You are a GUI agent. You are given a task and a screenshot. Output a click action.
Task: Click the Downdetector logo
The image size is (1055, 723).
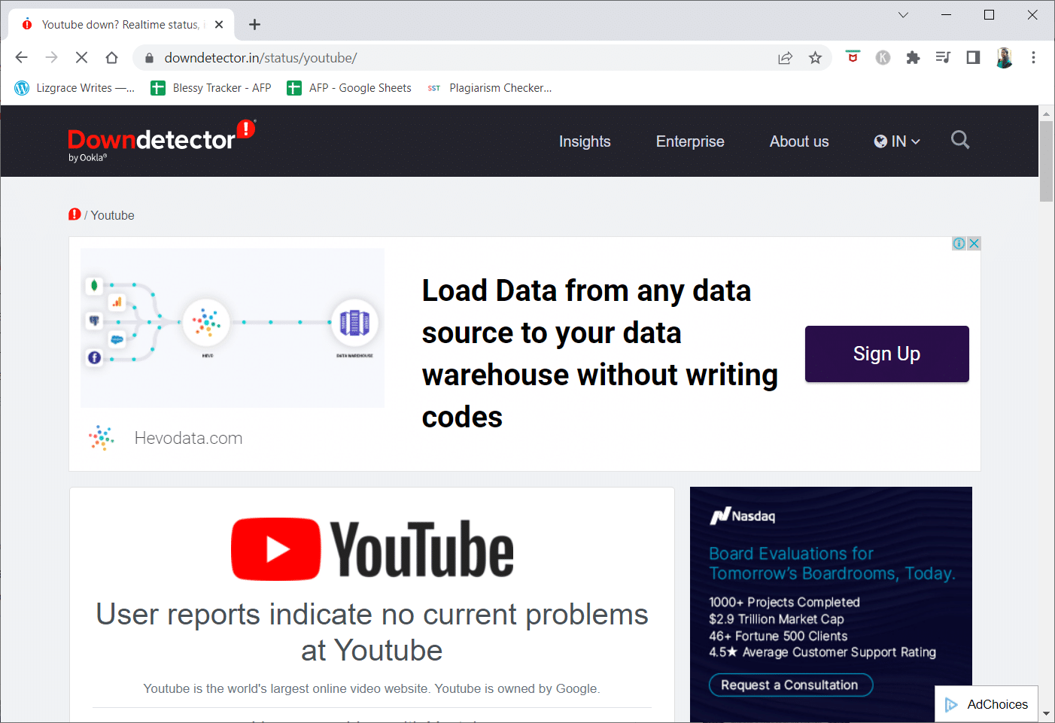point(162,140)
